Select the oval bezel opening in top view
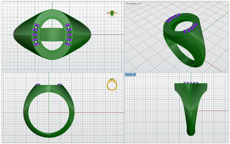 click(x=52, y=34)
